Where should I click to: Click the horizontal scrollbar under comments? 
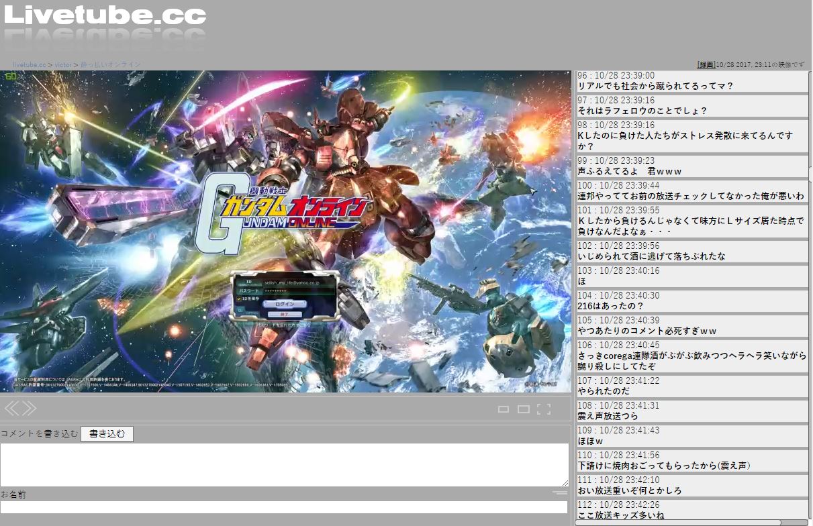point(678,522)
